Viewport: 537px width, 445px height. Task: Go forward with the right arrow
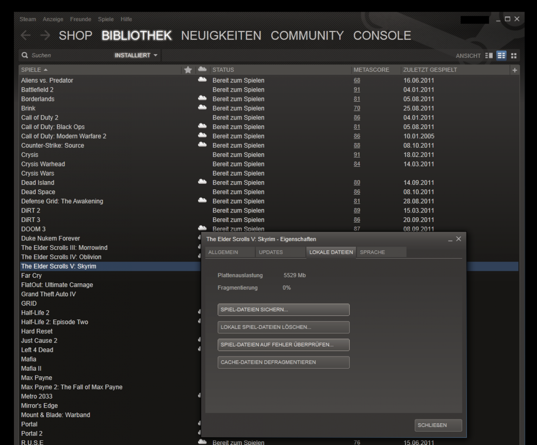click(45, 36)
